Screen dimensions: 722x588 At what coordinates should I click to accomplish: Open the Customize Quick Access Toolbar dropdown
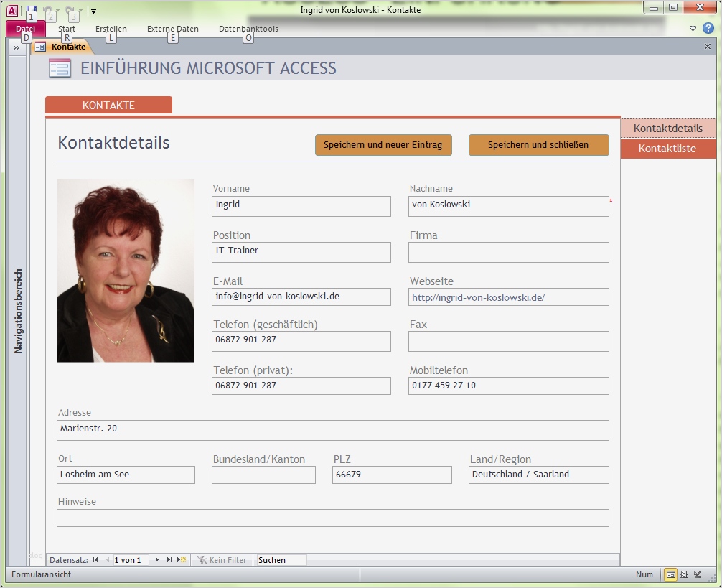(93, 11)
